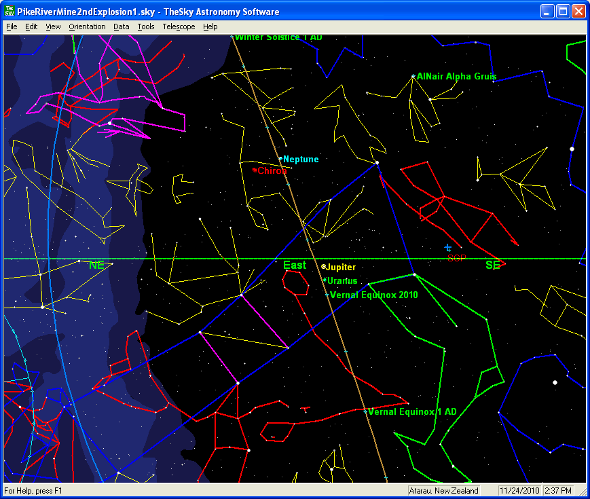
Task: Click the 11/24/2010 date in status bar
Action: (519, 491)
